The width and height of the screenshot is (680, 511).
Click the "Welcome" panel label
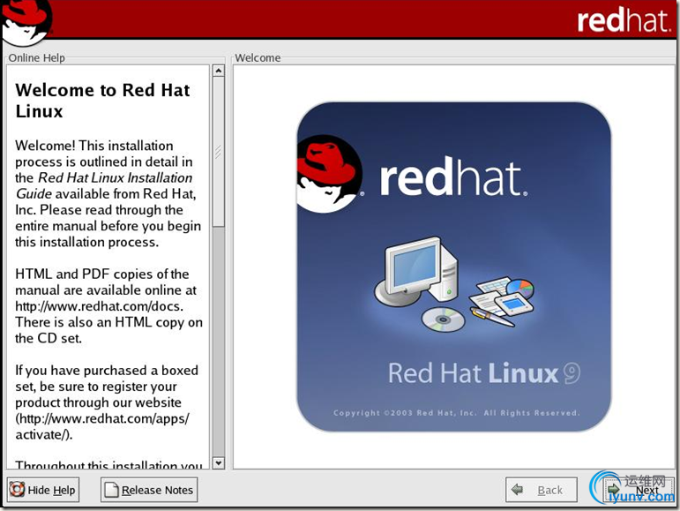click(258, 57)
